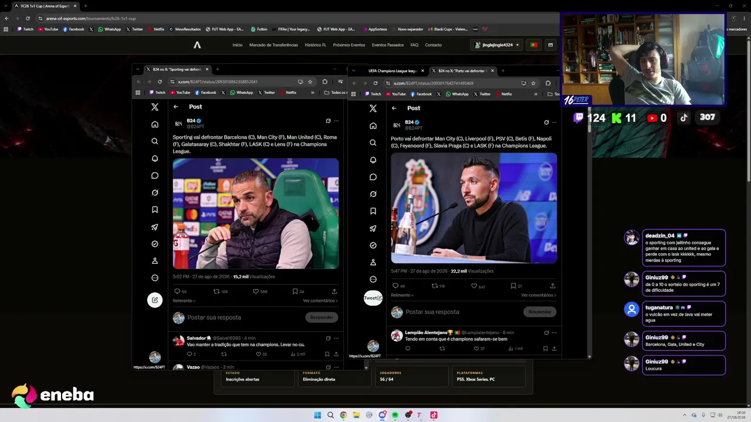This screenshot has height=422, width=751.
Task: Bookmark the Sporting post
Action: tap(295, 291)
